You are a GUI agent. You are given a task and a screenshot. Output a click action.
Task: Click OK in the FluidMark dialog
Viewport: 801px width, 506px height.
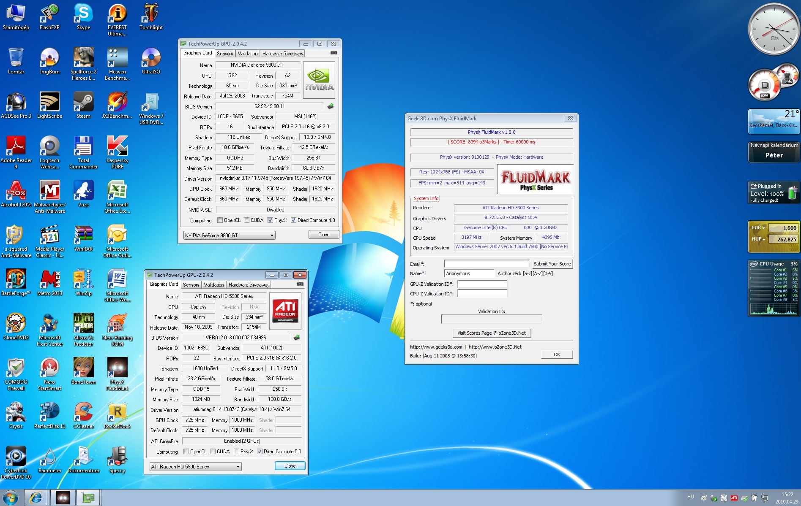pos(557,354)
